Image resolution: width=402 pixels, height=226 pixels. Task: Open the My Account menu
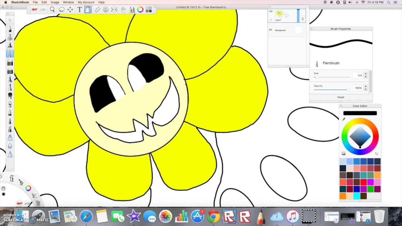(86, 2)
